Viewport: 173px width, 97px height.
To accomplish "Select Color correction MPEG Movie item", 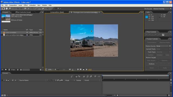I will (21, 32).
